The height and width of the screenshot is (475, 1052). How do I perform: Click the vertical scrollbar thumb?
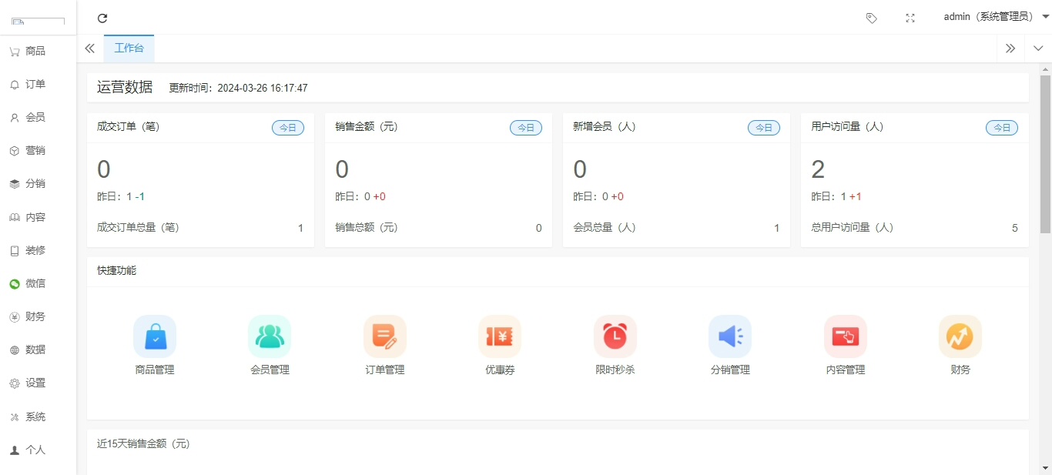pyautogui.click(x=1045, y=154)
